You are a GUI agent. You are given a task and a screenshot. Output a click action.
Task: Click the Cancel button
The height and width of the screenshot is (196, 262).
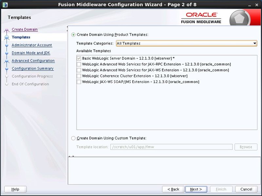(x=246, y=189)
